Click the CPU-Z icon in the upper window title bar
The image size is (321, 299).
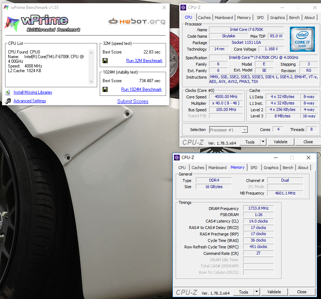183,8
